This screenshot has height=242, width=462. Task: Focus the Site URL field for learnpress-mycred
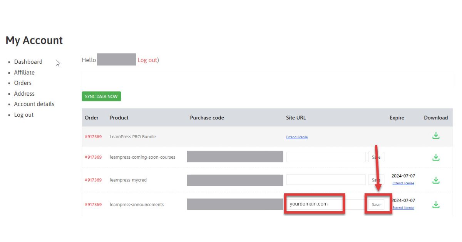[x=326, y=180]
